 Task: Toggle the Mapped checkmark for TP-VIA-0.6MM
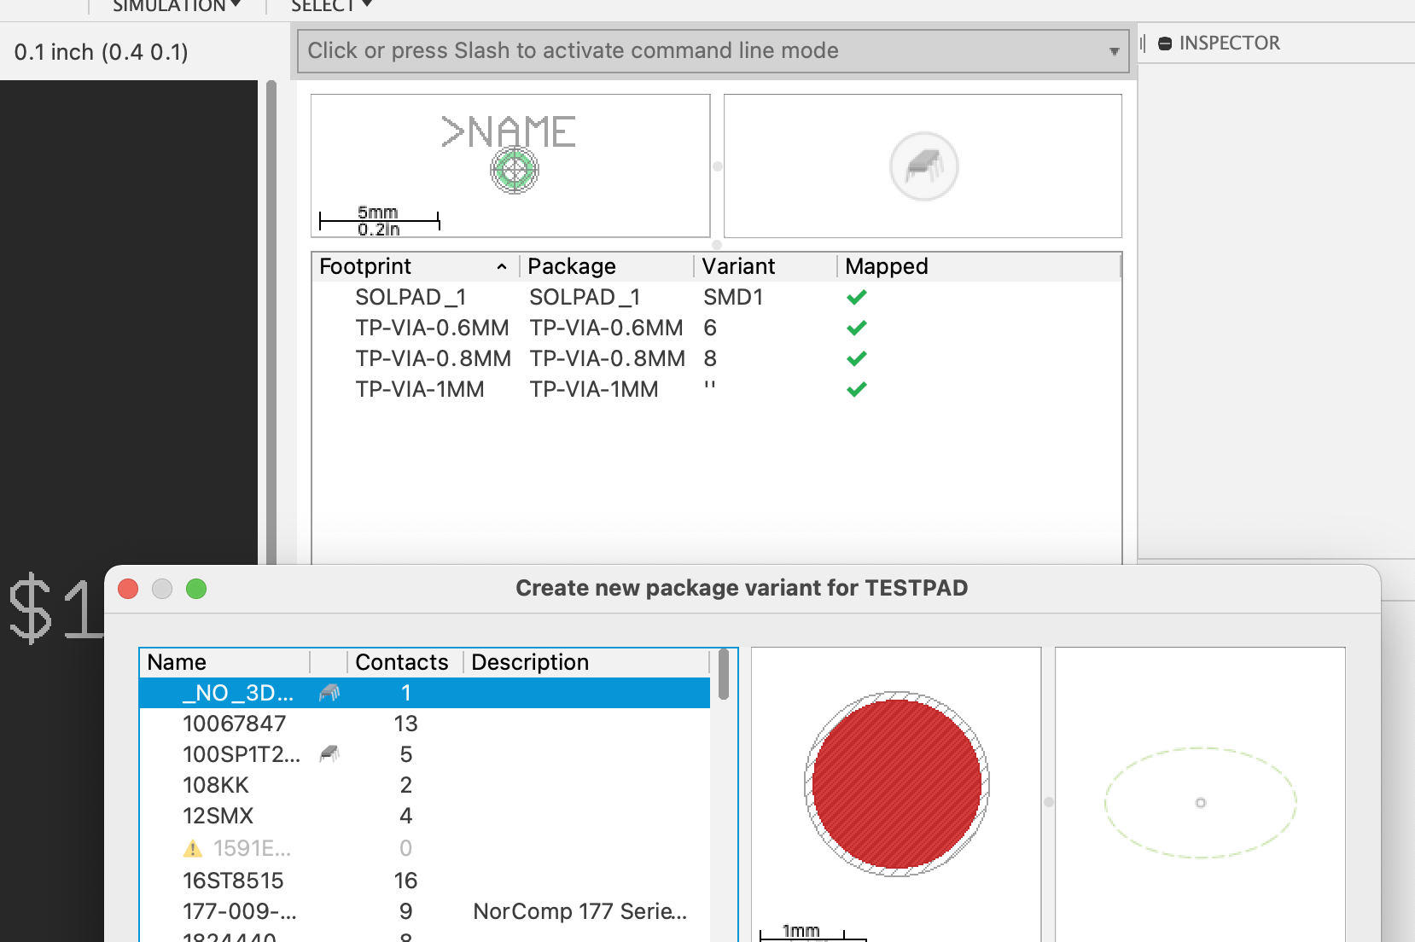(x=856, y=327)
